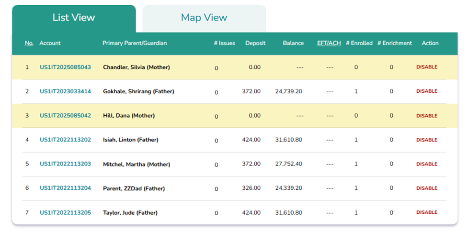The width and height of the screenshot is (467, 231).
Task: Click the No. column header
Action: pos(29,43)
